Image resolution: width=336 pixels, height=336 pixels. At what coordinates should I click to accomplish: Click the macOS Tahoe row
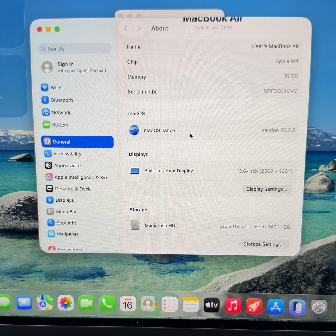[x=212, y=130]
